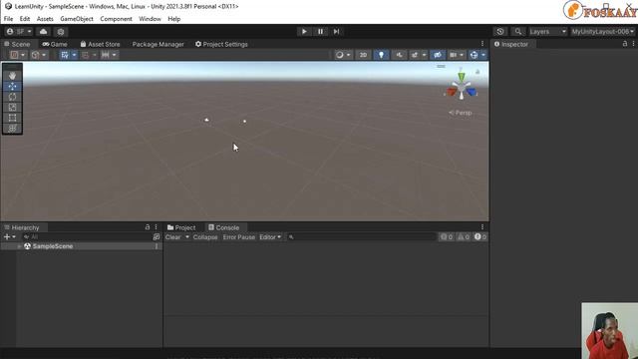638x359 pixels.
Task: Click the scene gizmo rotation lock icon
Action: 478,72
